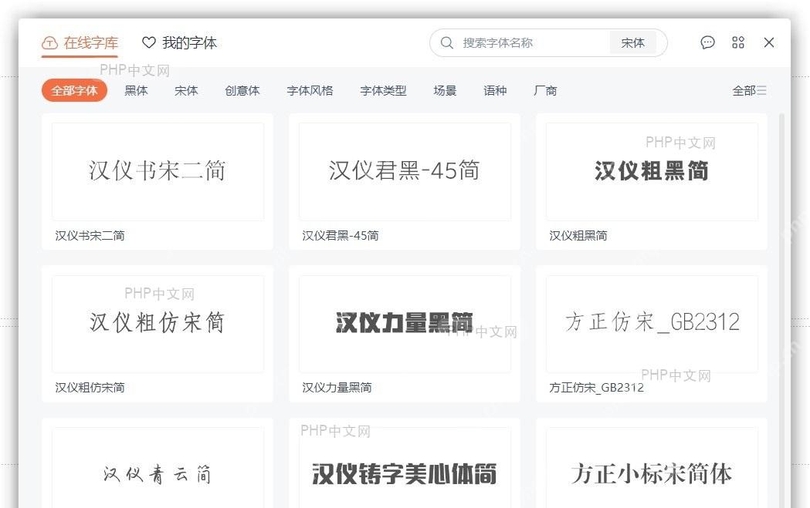Image resolution: width=810 pixels, height=508 pixels.
Task: Click the list icon beside 全部
Action: point(761,91)
